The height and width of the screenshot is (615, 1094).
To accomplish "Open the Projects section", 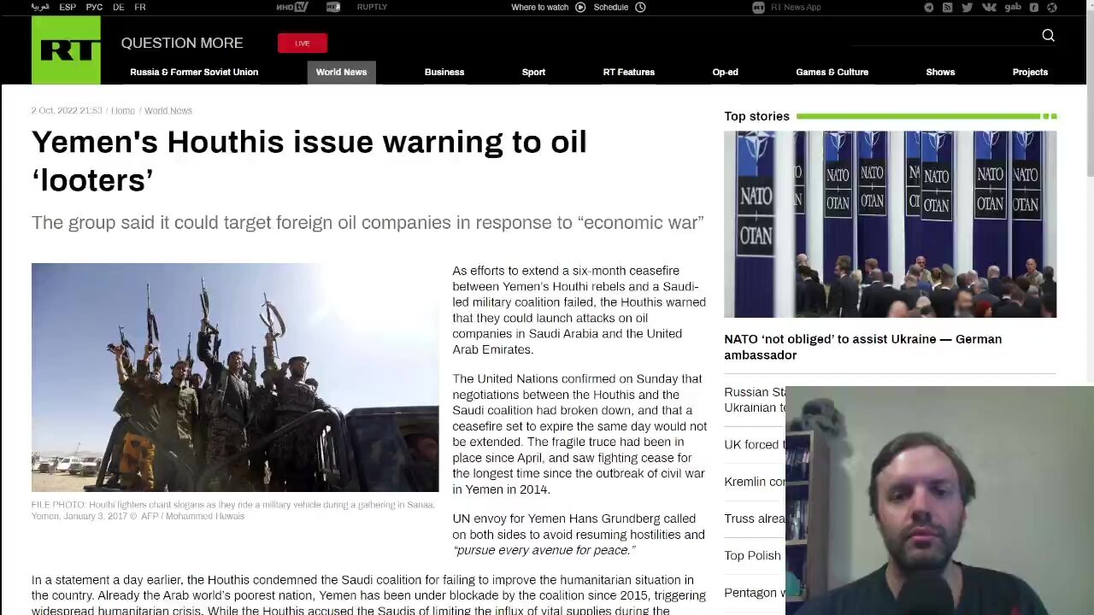I will point(1030,72).
